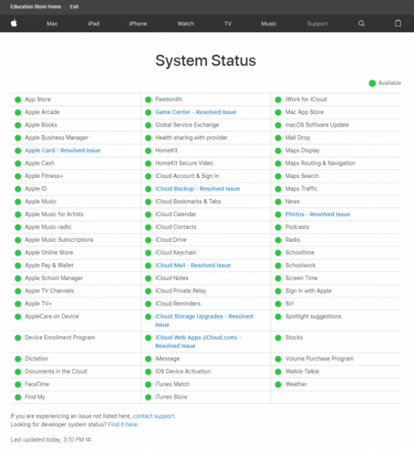The width and height of the screenshot is (414, 450).
Task: Click the Apple Fitness+ entry
Action: pos(44,176)
